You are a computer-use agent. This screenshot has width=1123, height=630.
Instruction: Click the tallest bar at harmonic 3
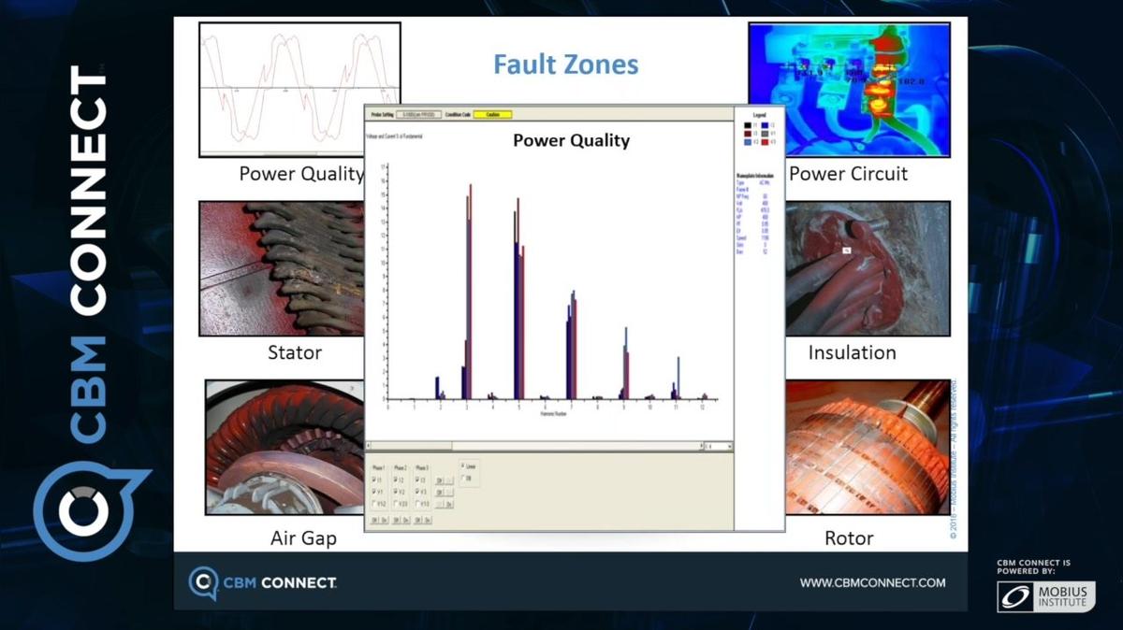471,292
